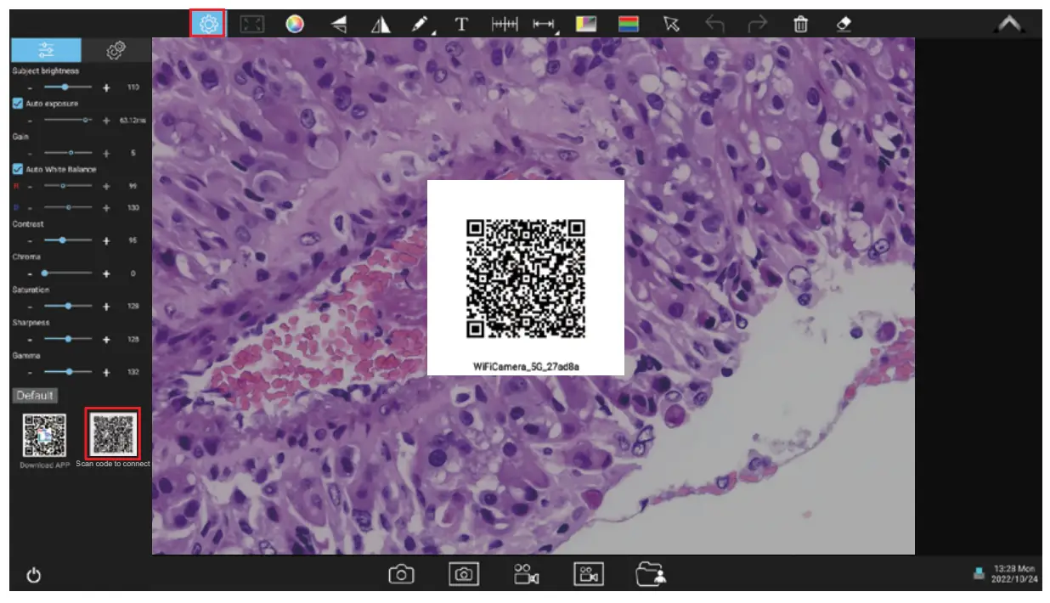The width and height of the screenshot is (1050, 603).
Task: Collapse toolbar with up chevron
Action: tap(1009, 25)
